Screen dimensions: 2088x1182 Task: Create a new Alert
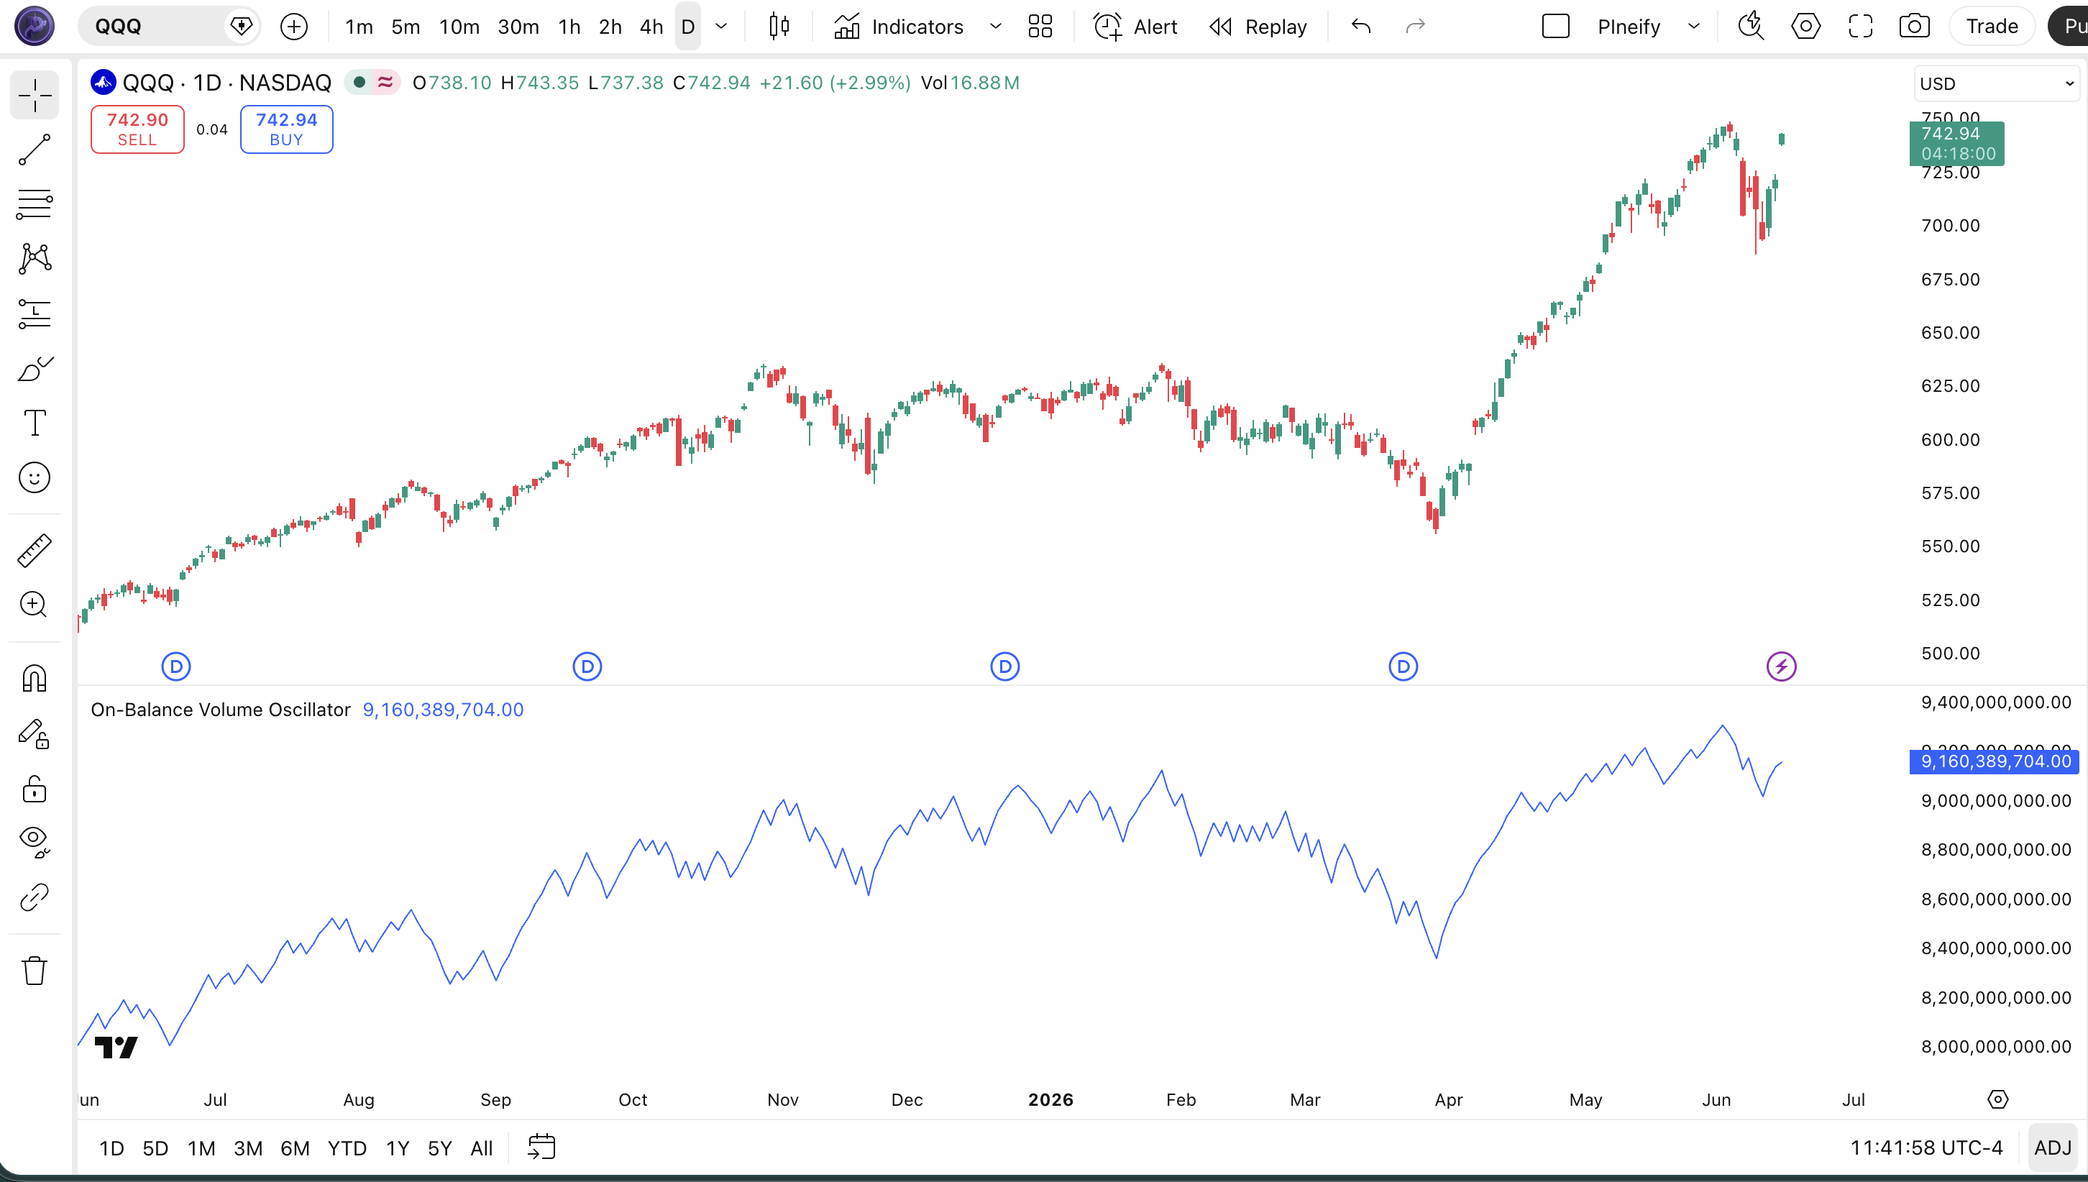click(x=1135, y=27)
